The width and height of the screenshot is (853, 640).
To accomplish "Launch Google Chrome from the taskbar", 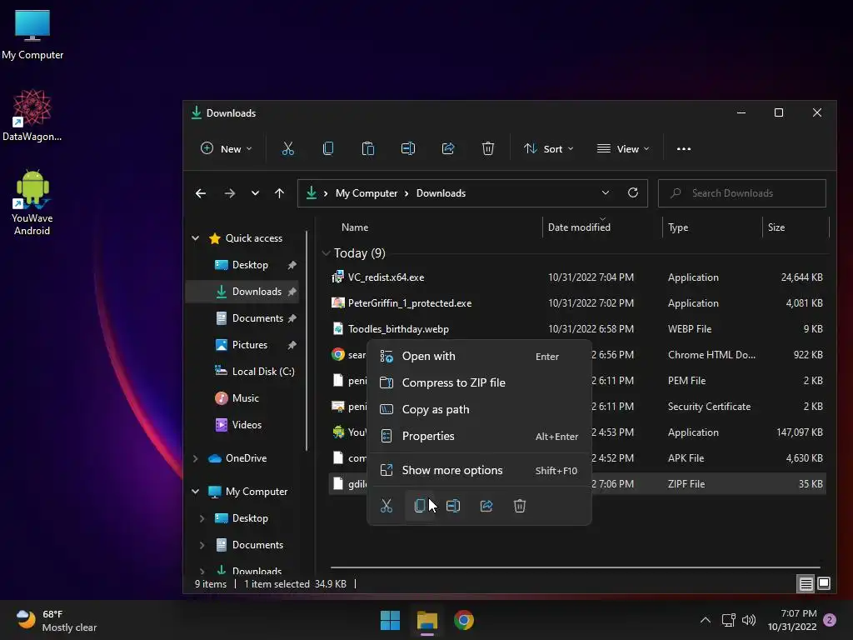I will click(x=464, y=620).
